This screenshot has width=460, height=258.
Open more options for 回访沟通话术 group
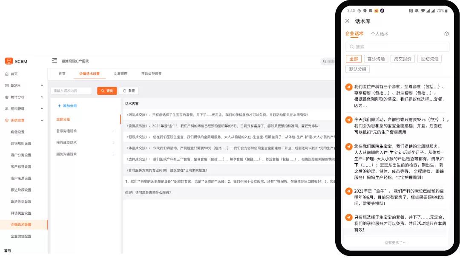click(113, 154)
